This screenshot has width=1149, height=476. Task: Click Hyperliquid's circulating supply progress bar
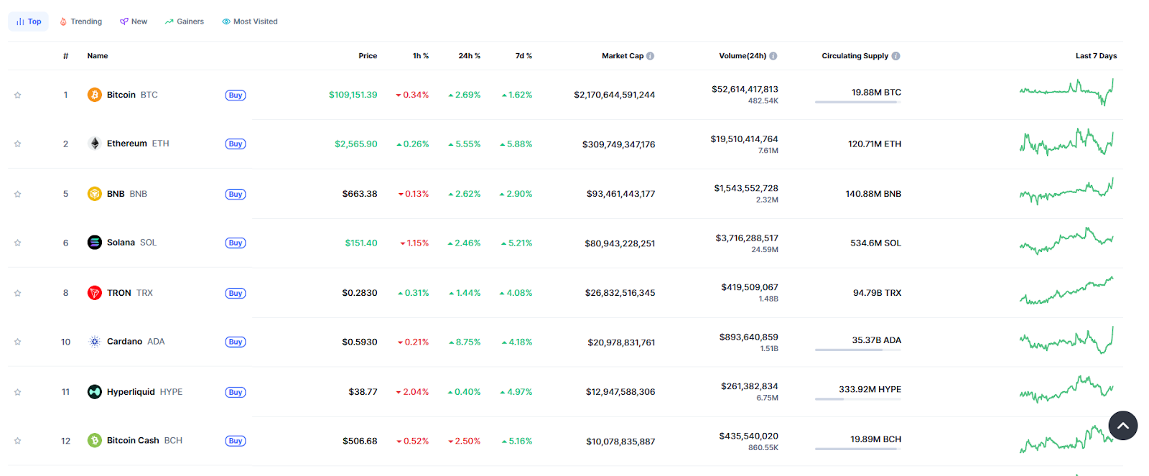(858, 400)
